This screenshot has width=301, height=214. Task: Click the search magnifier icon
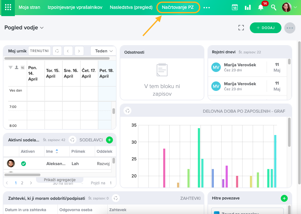click(x=274, y=7)
